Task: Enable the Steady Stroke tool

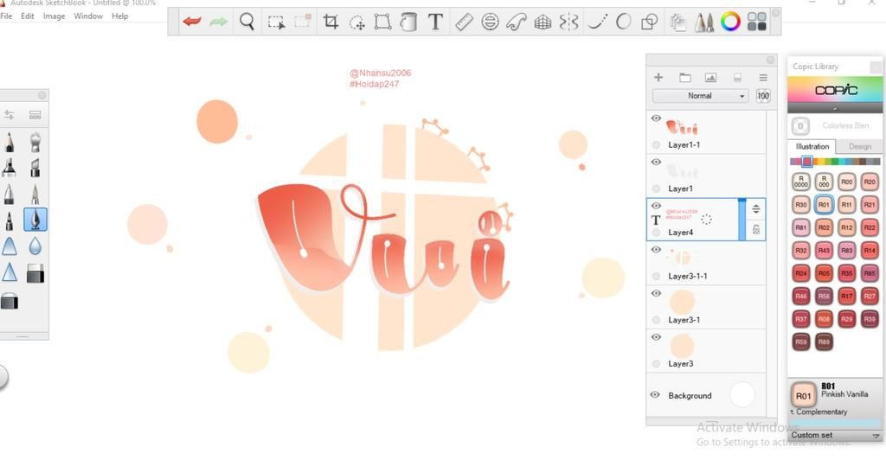Action: 597,22
